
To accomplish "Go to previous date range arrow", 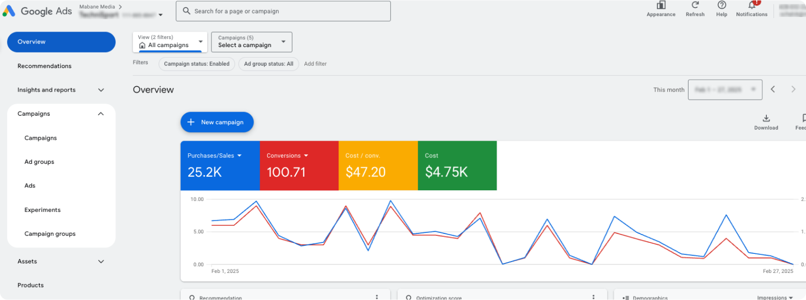I will click(773, 89).
